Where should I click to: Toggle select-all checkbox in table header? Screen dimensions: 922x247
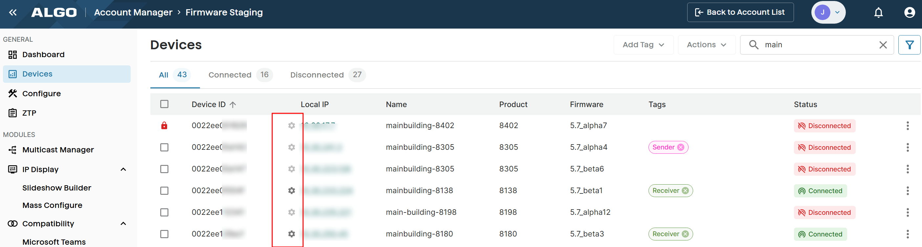tap(164, 104)
